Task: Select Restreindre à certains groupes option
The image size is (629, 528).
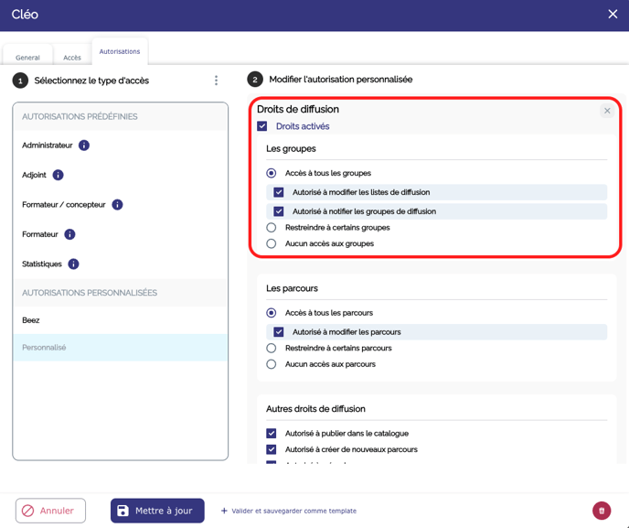Action: pyautogui.click(x=272, y=228)
